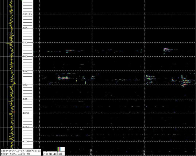The width and height of the screenshot is (196, 156).
Task: Click the 23:30 time marker label
Action: click(91, 152)
